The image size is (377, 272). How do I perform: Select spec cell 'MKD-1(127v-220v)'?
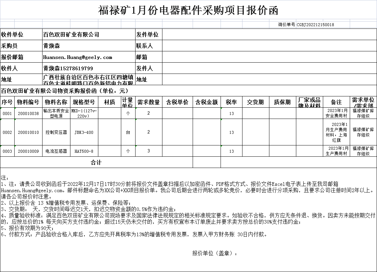tap(84, 113)
